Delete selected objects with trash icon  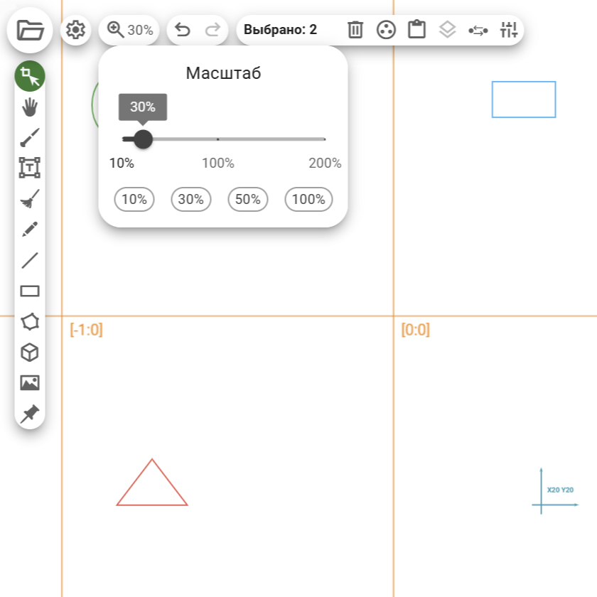(x=355, y=30)
